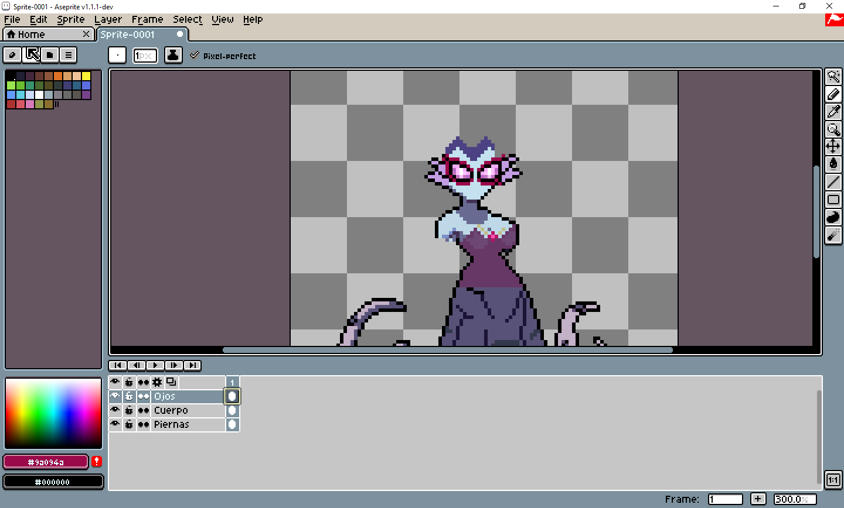Pick the move tool with four arrows

833,146
